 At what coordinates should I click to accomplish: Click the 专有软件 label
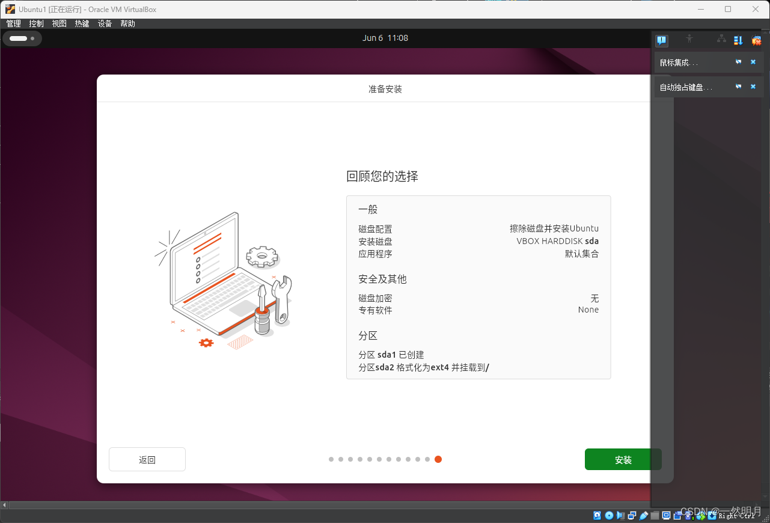pyautogui.click(x=375, y=310)
